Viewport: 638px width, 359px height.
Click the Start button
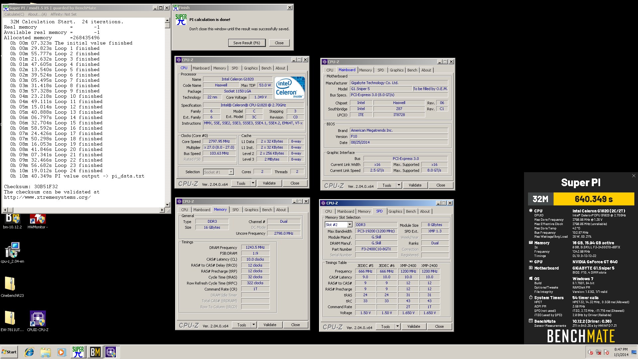point(9,352)
